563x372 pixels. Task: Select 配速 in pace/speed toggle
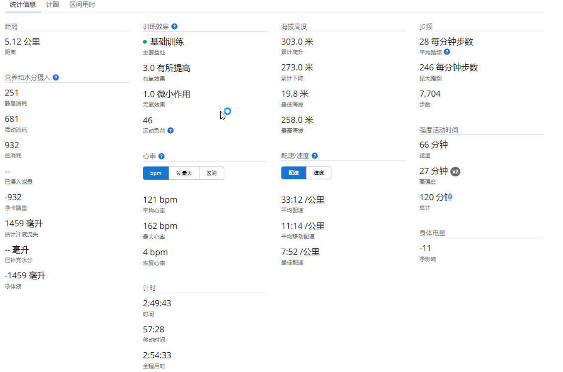pyautogui.click(x=293, y=173)
